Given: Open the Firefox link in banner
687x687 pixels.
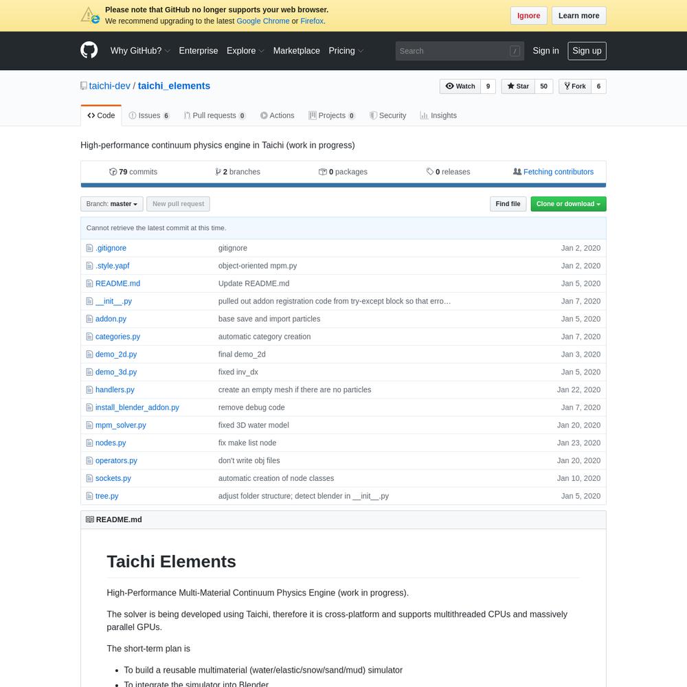Looking at the screenshot, I should tap(312, 21).
